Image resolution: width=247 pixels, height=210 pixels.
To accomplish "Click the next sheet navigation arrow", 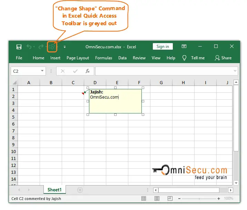I will coord(29,190).
